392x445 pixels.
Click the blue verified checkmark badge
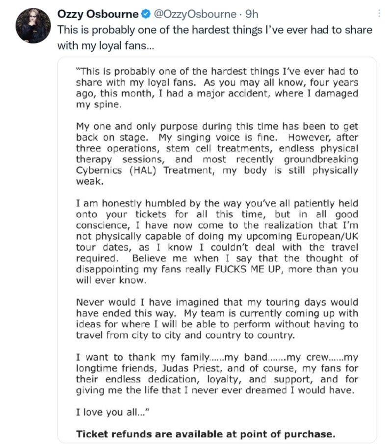[x=146, y=14]
